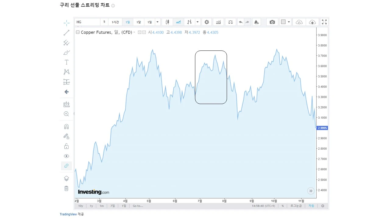Image resolution: width=390 pixels, height=219 pixels.
Task: Expand the chart style dropdown
Action: coord(198,22)
